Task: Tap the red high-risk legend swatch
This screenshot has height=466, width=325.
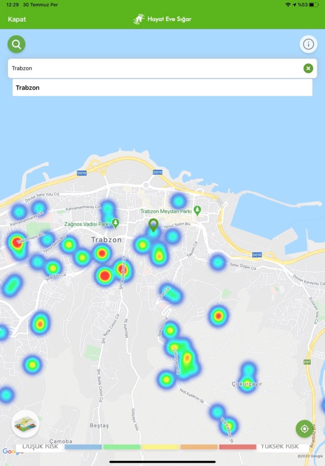Action: point(237,447)
